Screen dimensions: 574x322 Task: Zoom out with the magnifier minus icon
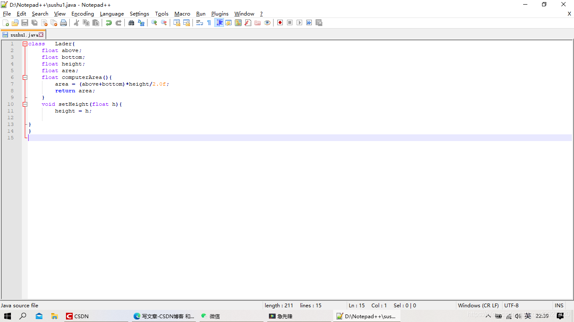click(x=164, y=23)
